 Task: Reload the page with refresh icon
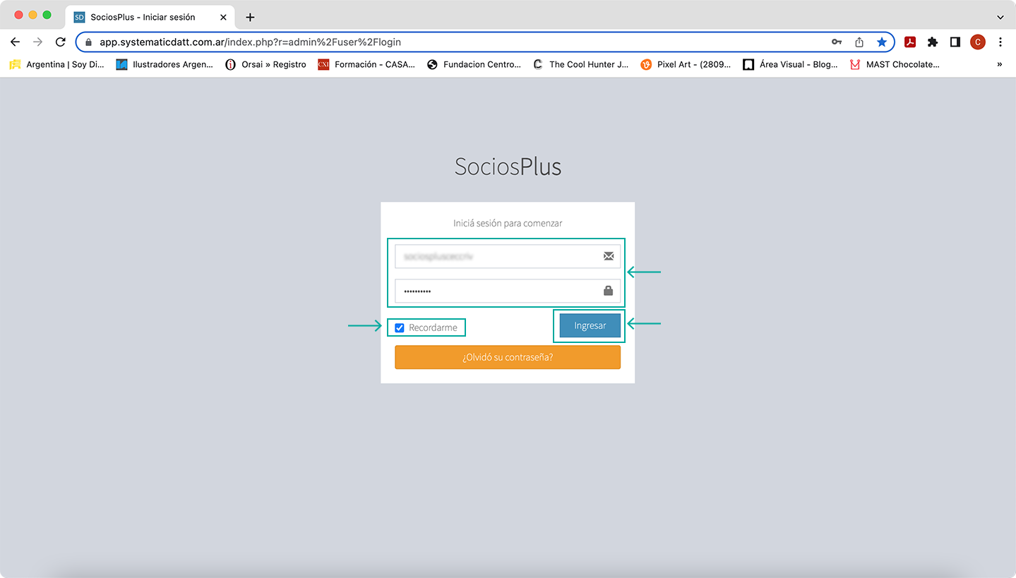pyautogui.click(x=61, y=42)
